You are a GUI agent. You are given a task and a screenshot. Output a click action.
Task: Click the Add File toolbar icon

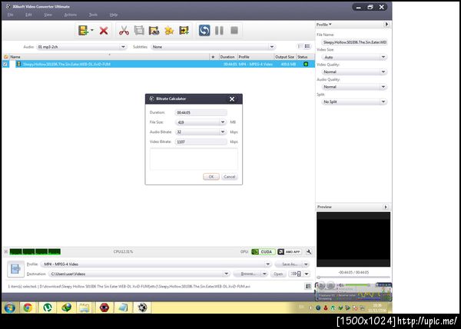pyautogui.click(x=83, y=30)
